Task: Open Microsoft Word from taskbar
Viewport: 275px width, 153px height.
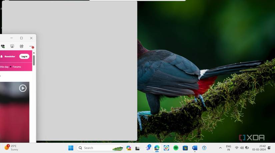Action: click(195, 148)
